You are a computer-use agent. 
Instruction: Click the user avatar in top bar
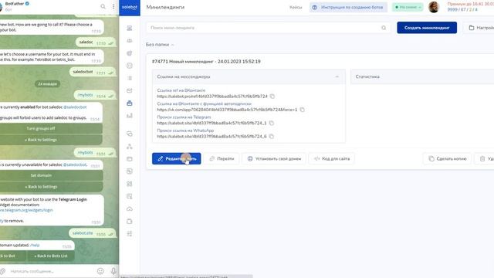[x=434, y=7]
